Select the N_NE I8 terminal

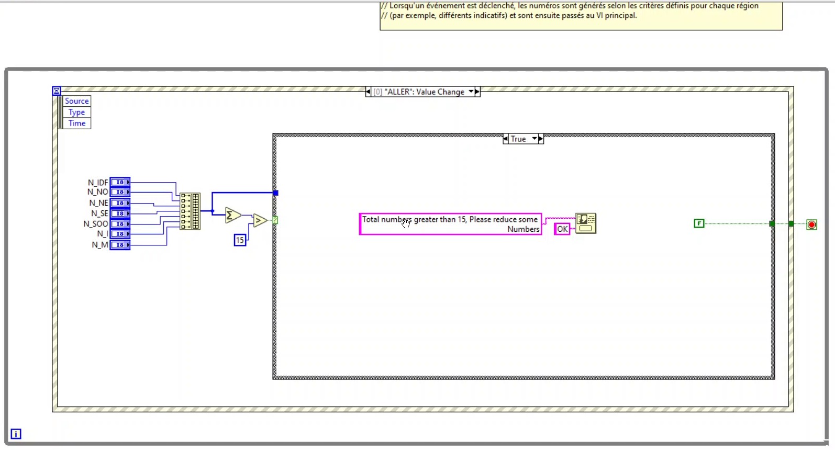pos(120,203)
